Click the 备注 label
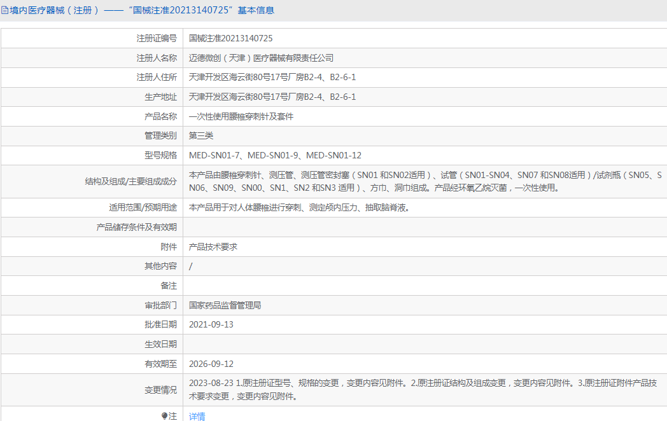This screenshot has height=421, width=667. point(169,286)
